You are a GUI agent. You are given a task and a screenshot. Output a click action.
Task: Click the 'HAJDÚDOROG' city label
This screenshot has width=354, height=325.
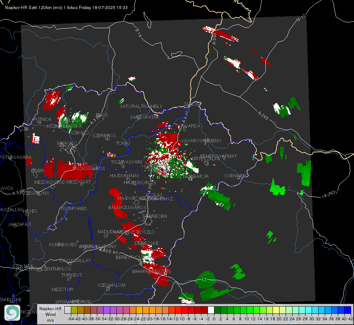click(x=140, y=182)
